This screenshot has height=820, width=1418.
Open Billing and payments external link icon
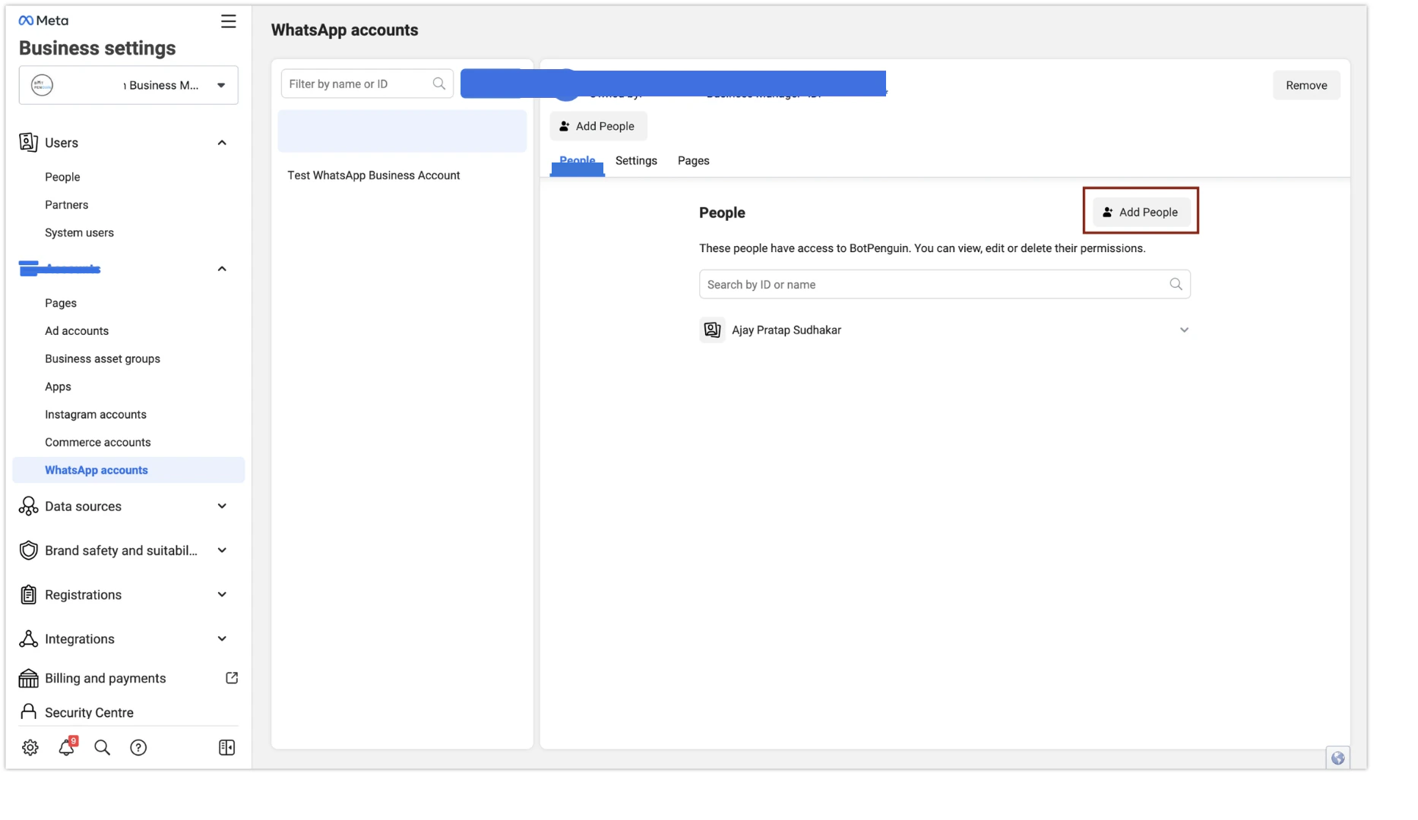click(232, 678)
